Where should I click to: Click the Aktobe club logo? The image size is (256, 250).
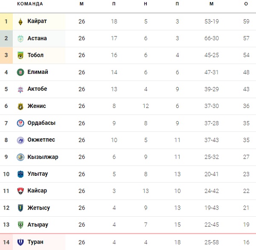[x=20, y=89]
